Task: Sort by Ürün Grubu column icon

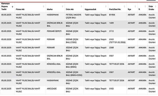Action: [x=156, y=6]
